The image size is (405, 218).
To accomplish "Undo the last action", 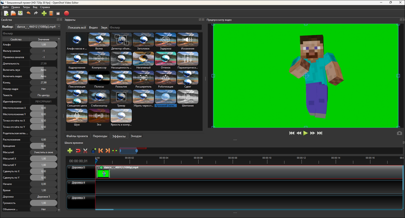I will pyautogui.click(x=28, y=13).
